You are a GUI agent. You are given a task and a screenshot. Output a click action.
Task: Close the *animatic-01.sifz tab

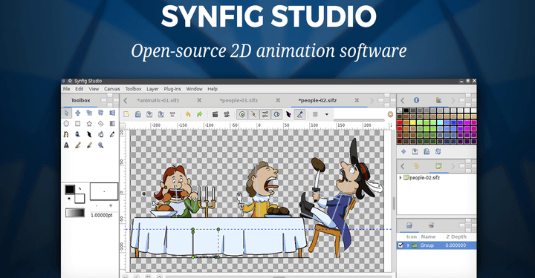pyautogui.click(x=199, y=100)
